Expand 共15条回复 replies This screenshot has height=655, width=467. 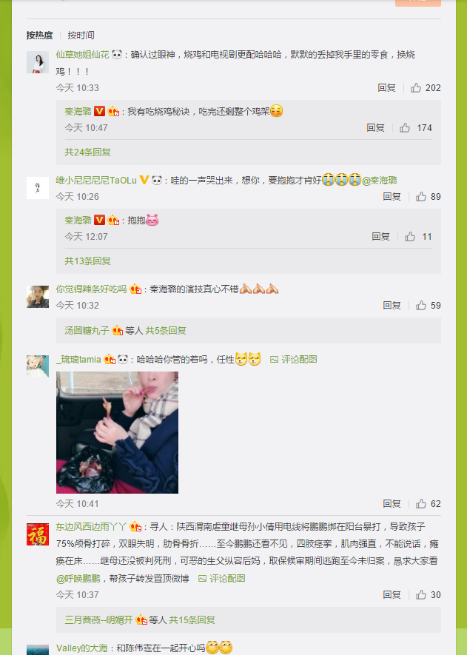click(x=192, y=620)
